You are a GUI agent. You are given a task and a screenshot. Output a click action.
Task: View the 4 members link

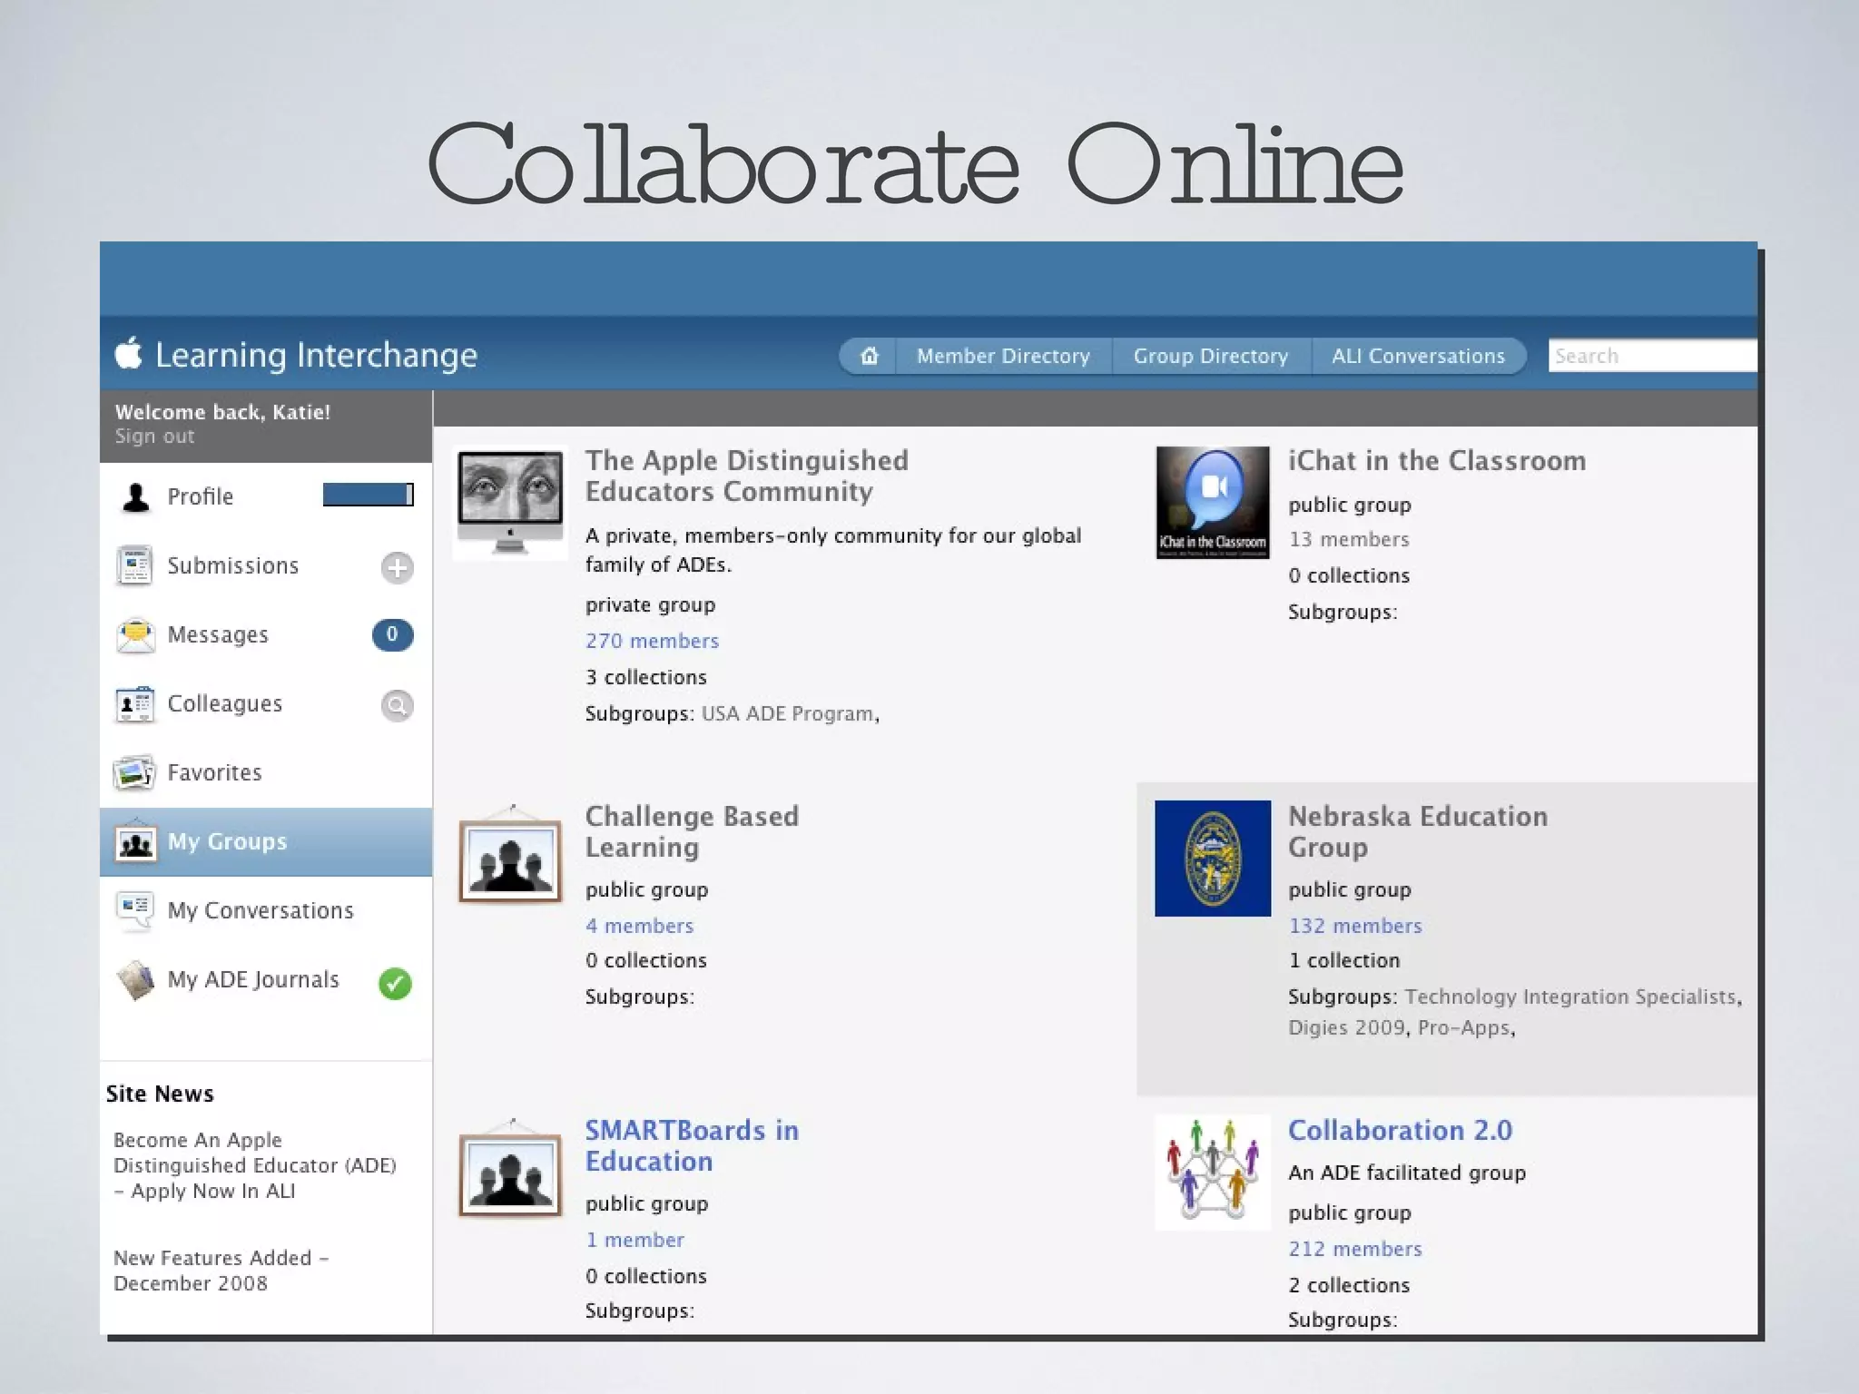(639, 926)
